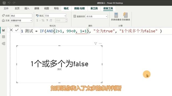The width and height of the screenshot is (172, 96).
Task: Click the decimal places icon
Action: (x=51, y=20)
